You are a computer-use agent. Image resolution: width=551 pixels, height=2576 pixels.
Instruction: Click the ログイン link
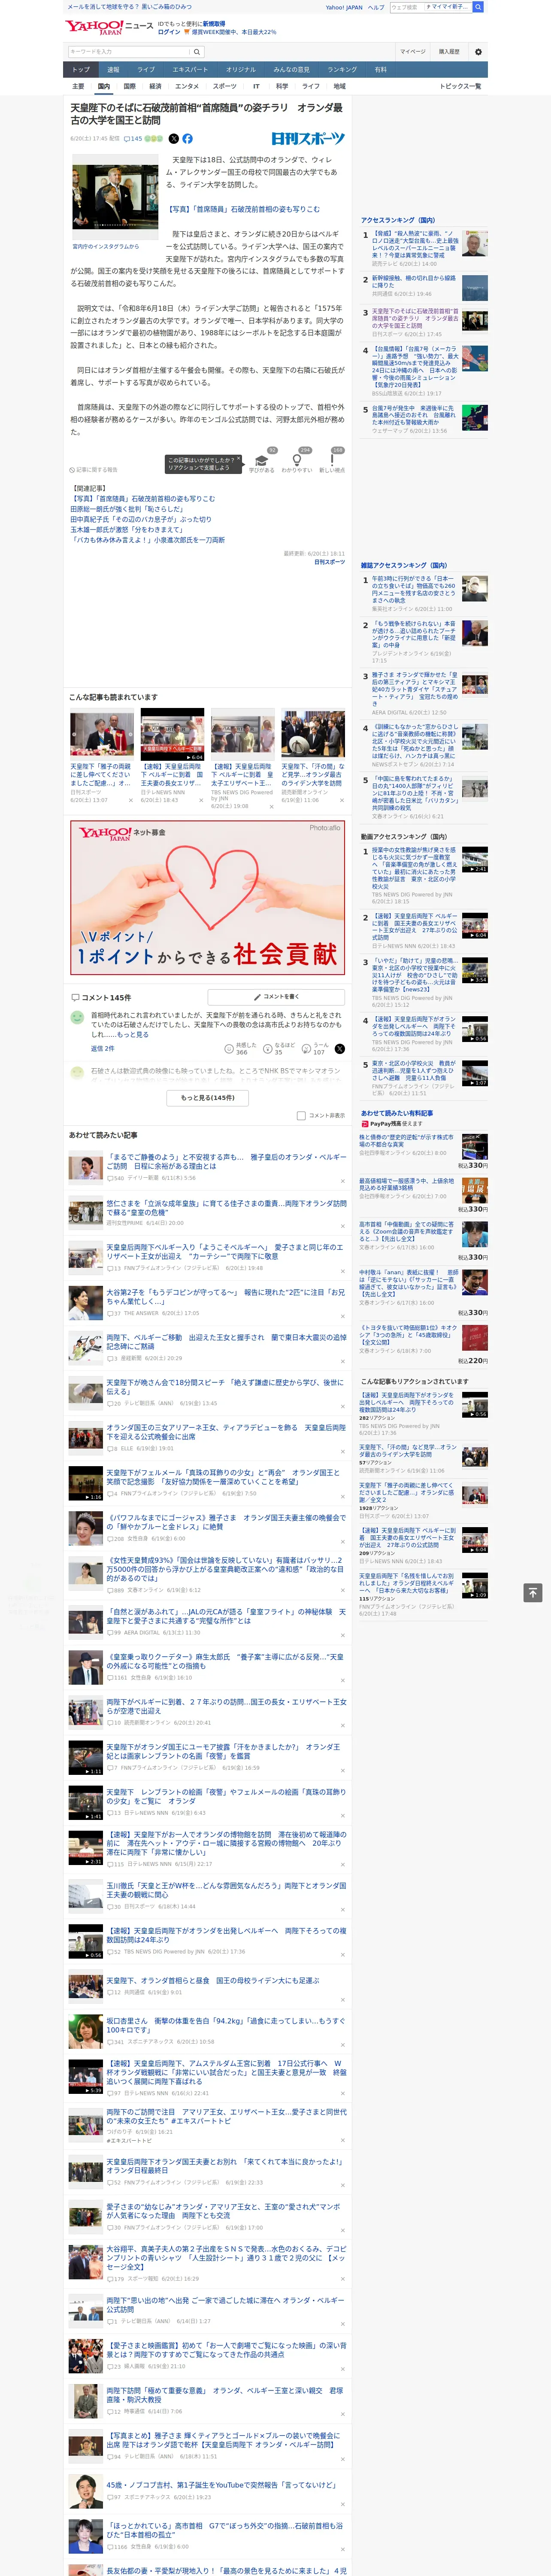pos(169,32)
